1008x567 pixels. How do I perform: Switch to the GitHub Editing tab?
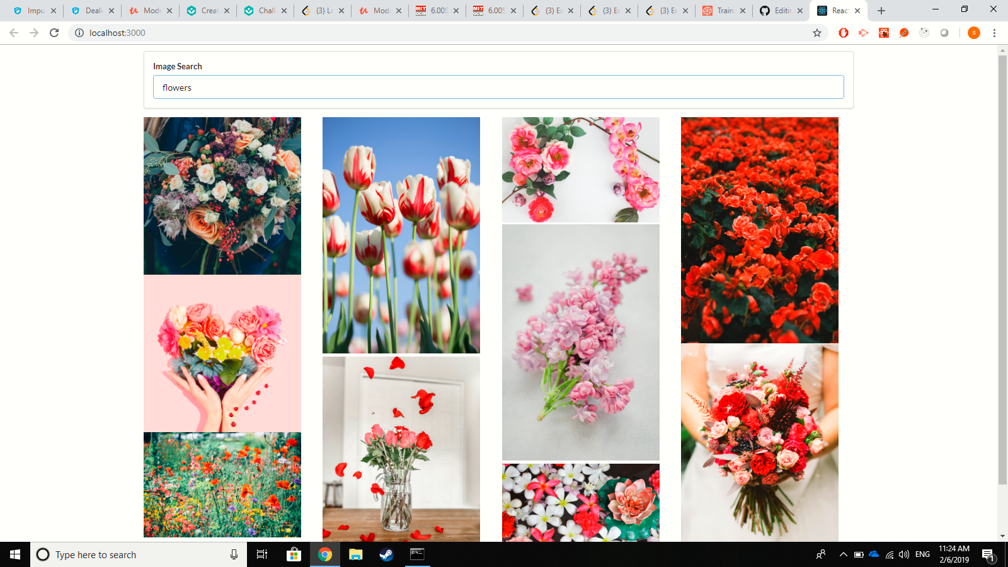click(x=781, y=11)
